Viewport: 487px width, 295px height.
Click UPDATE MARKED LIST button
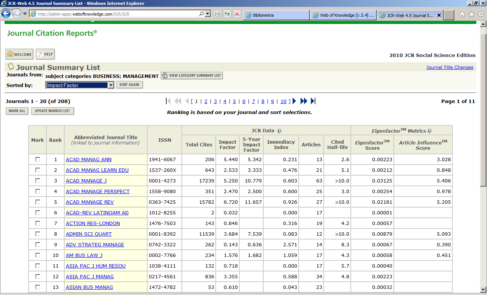(x=53, y=111)
